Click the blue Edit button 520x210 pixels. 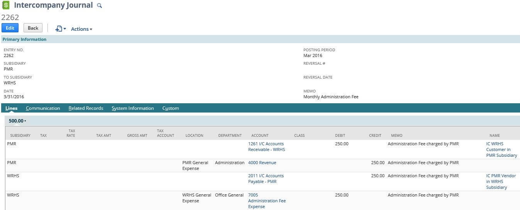coord(10,28)
